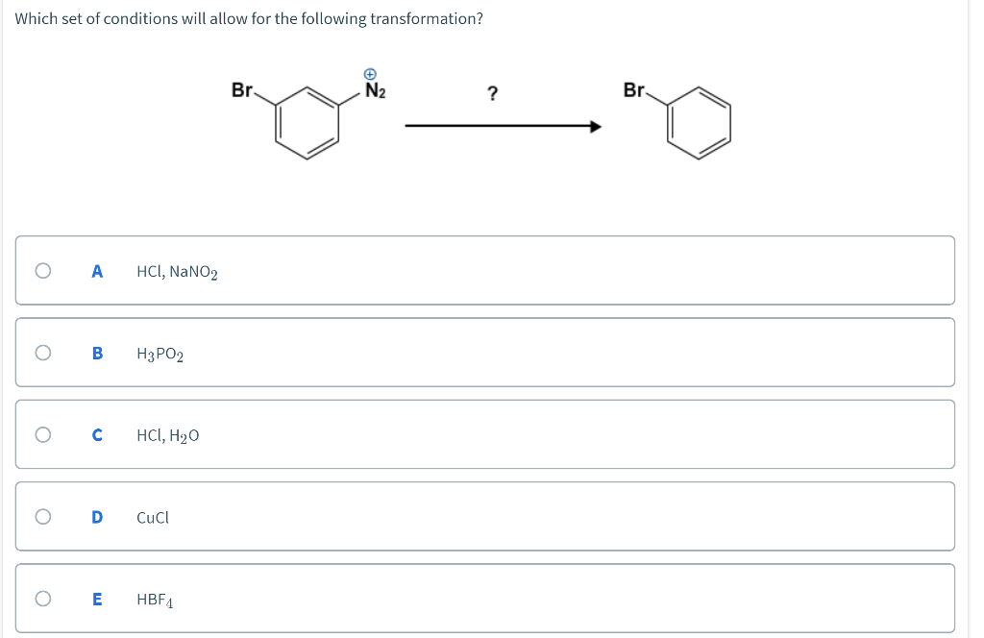
Task: Click the blue letter E label
Action: click(x=96, y=598)
